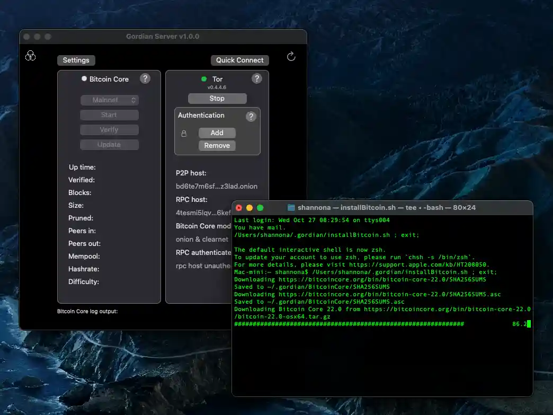
Task: Click the Bitcoin Core status indicator dot
Action: [84, 79]
